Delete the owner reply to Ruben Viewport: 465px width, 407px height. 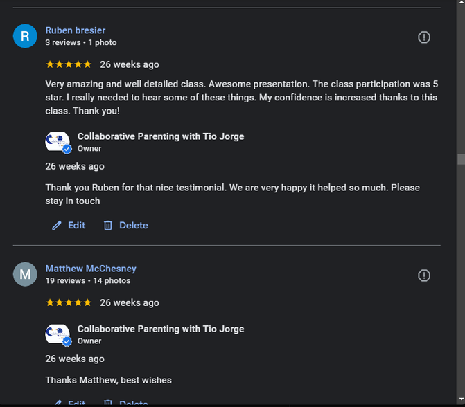[133, 225]
